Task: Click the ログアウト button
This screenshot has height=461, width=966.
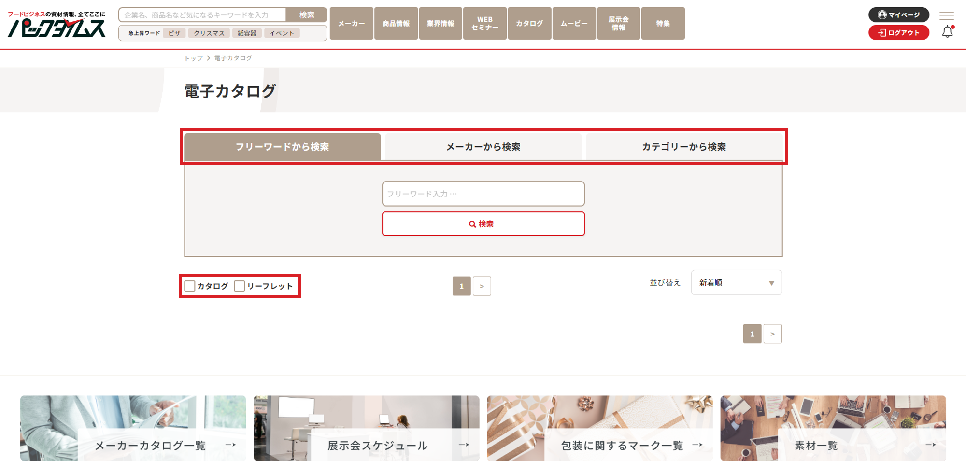Action: pyautogui.click(x=898, y=33)
